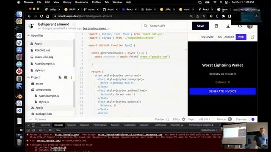Switch to DevTools Sources tab

coord(72,125)
